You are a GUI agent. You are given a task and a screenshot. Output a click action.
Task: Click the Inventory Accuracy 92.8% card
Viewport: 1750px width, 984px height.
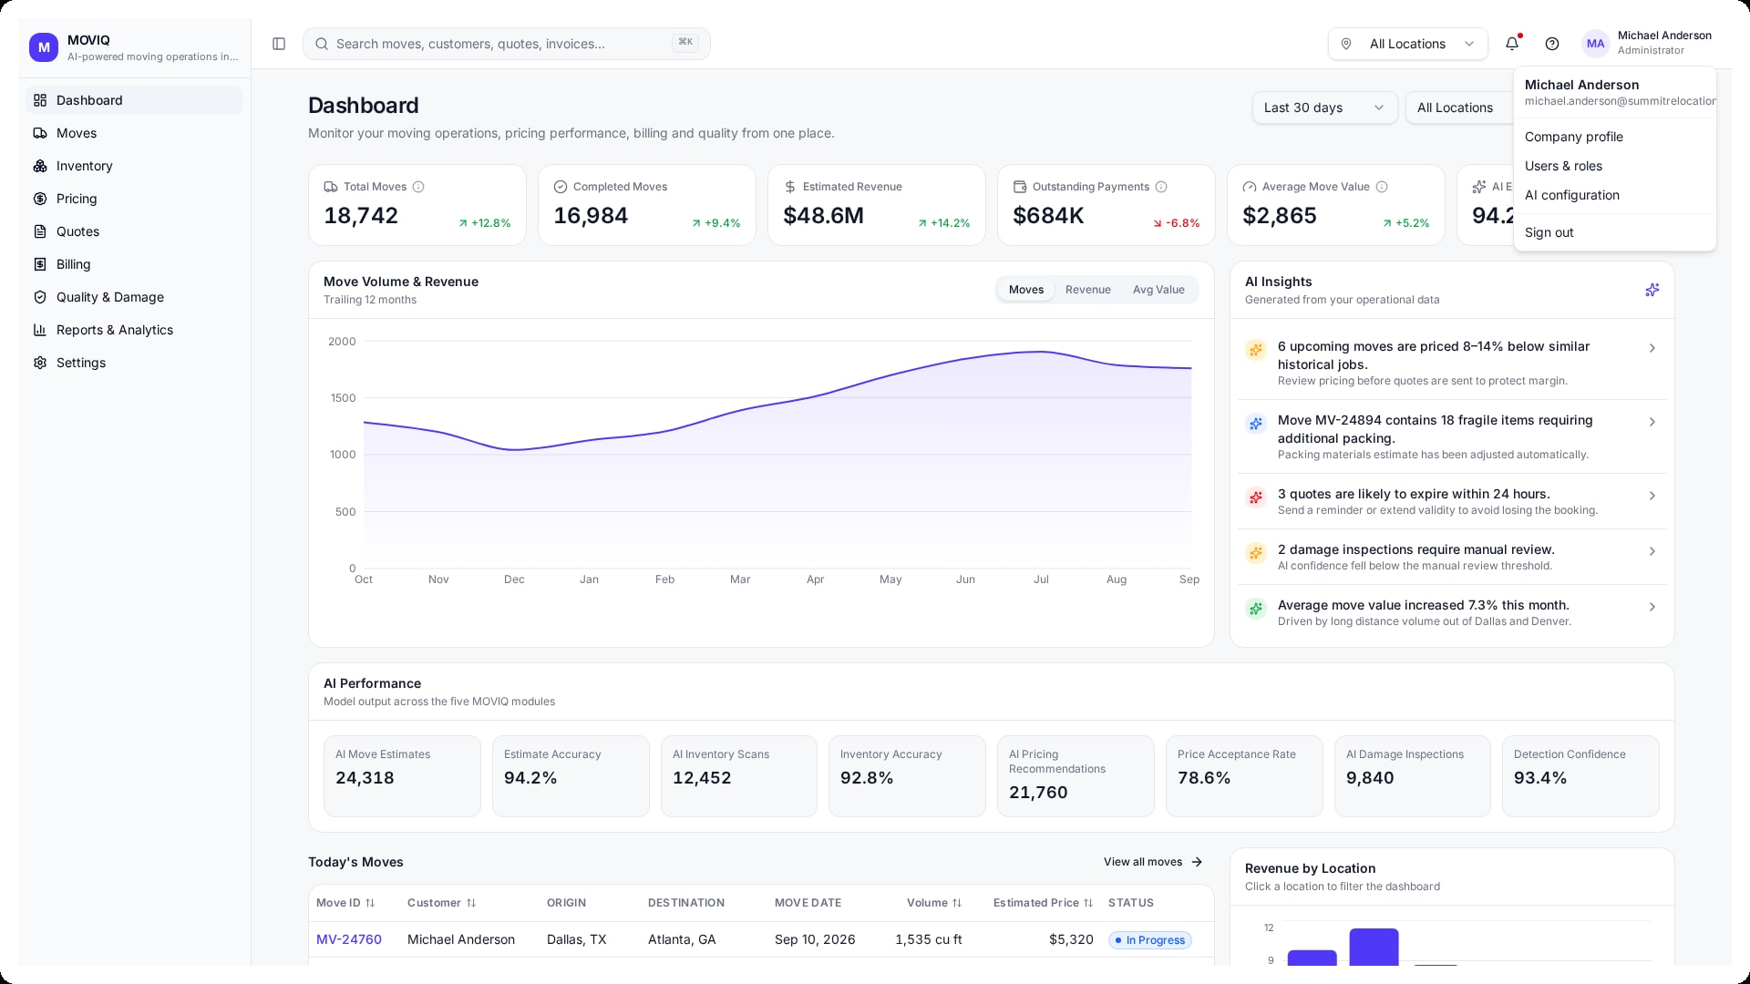pos(907,776)
